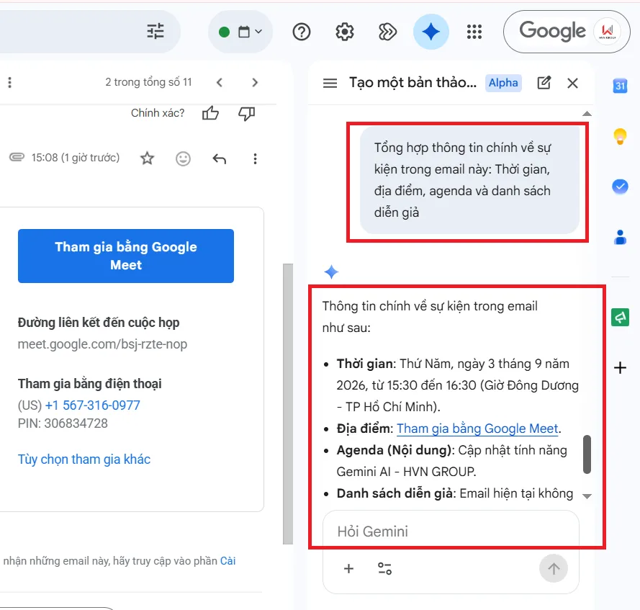Click the Alpha badge in Gemini panel
This screenshot has width=640, height=610.
click(x=503, y=83)
